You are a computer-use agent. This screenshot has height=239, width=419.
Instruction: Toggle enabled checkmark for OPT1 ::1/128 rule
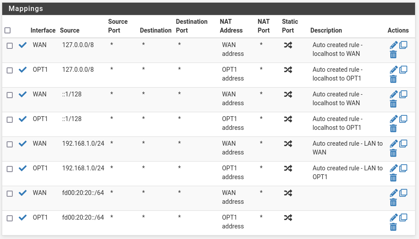(23, 119)
